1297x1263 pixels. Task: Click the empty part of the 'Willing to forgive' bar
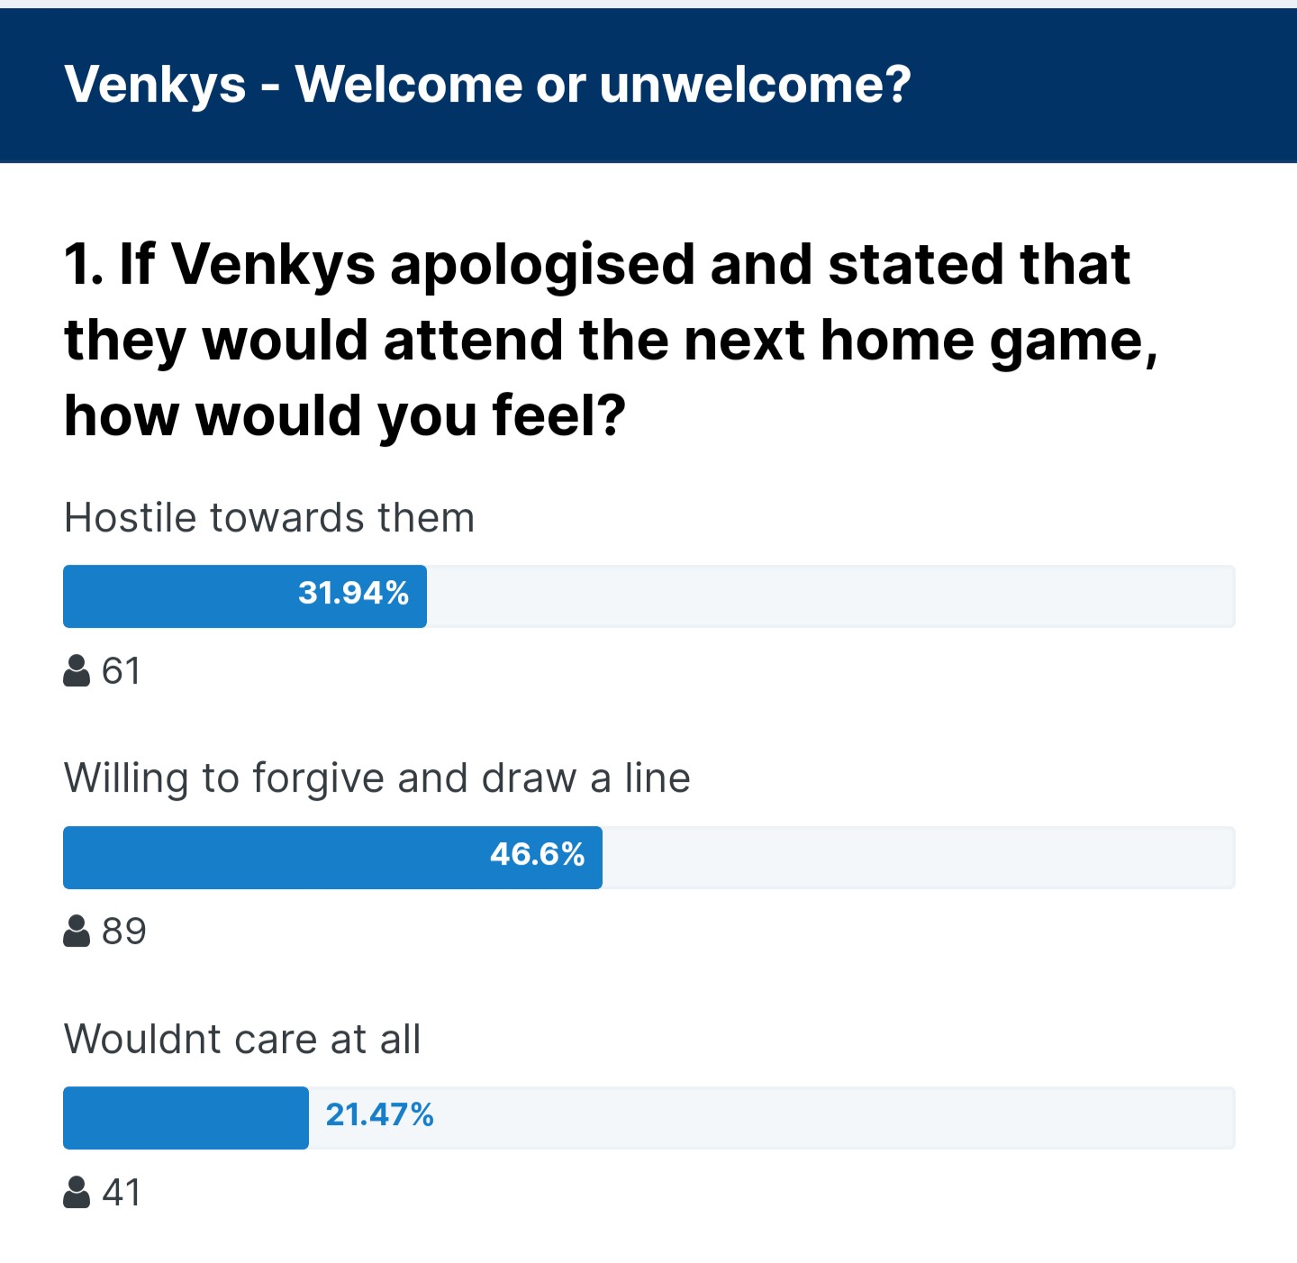tap(919, 858)
